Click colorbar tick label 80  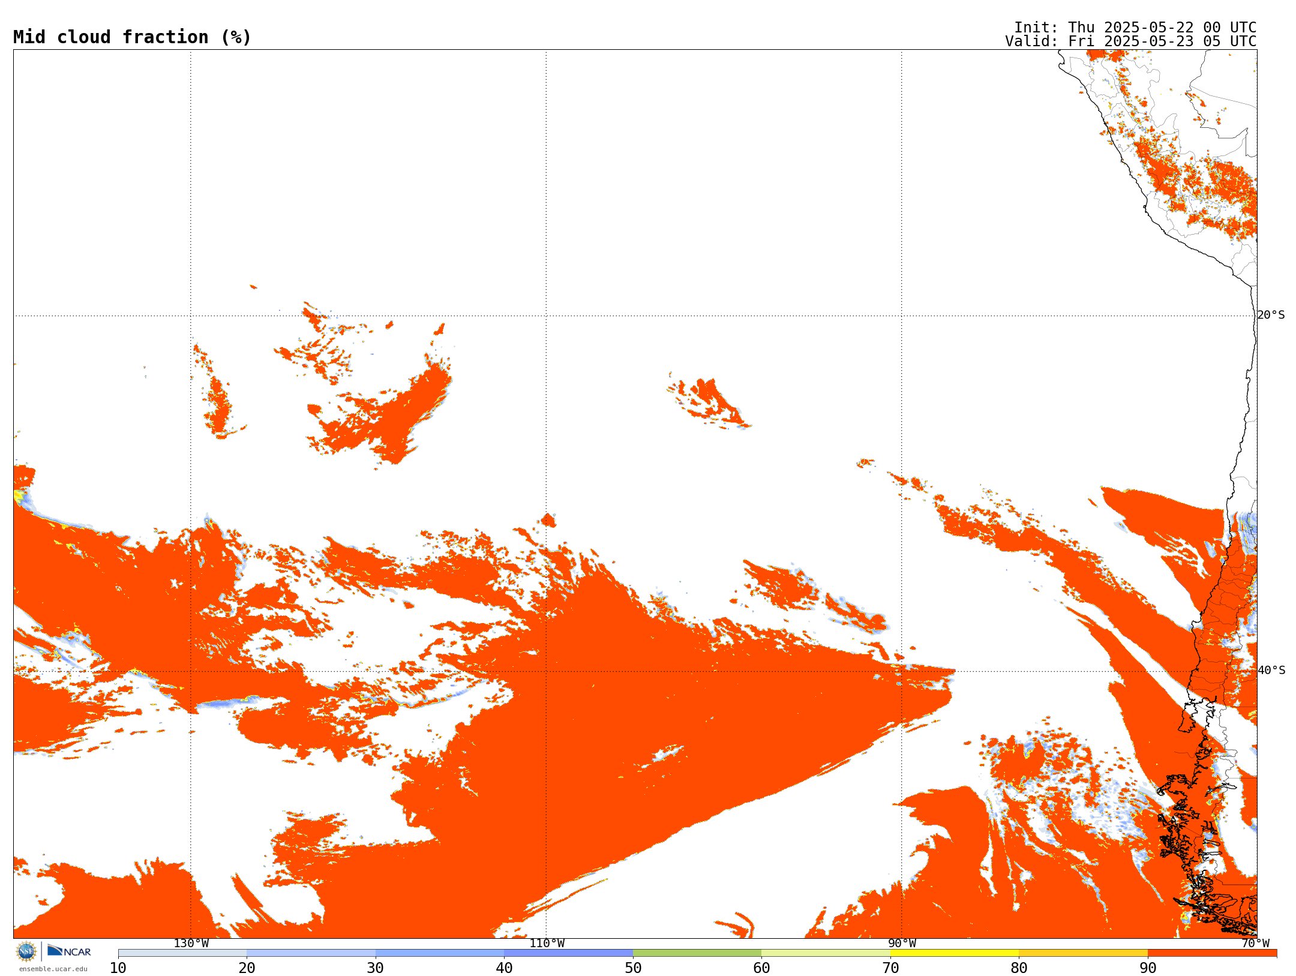click(x=1019, y=968)
